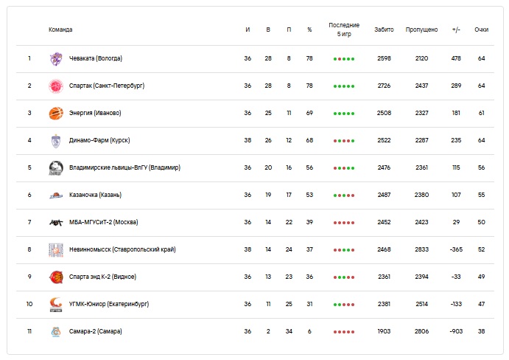509x360 pixels.
Task: Click points value 61 for Энергия
Action: coord(482,113)
